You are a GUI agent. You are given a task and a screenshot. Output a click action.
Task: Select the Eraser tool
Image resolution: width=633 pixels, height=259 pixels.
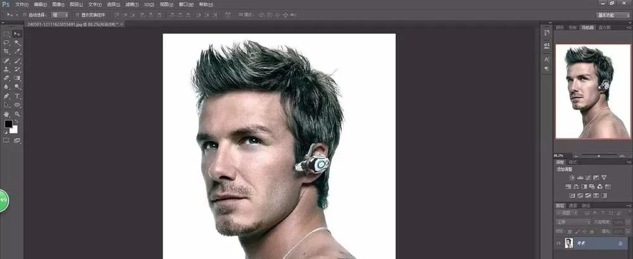click(x=6, y=78)
